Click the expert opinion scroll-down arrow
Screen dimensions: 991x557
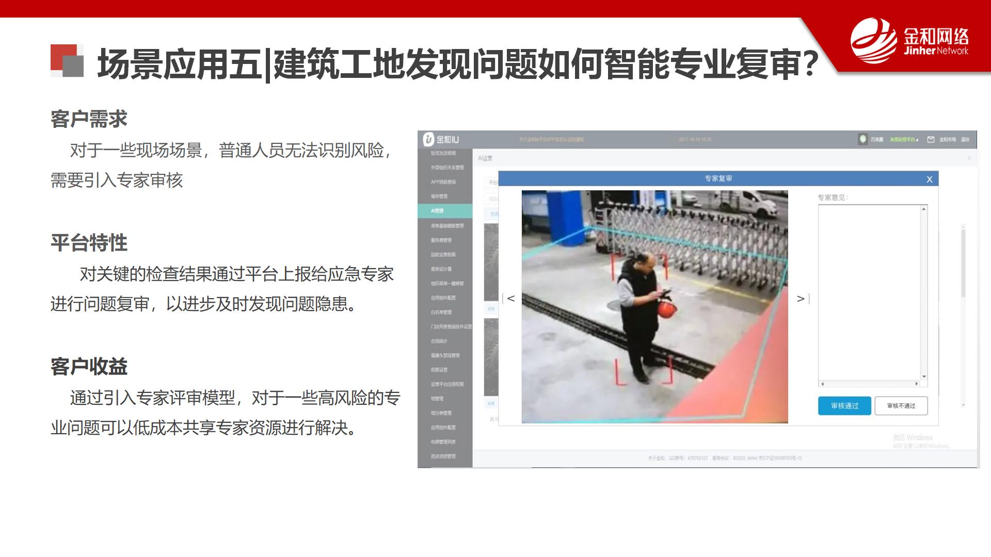924,377
